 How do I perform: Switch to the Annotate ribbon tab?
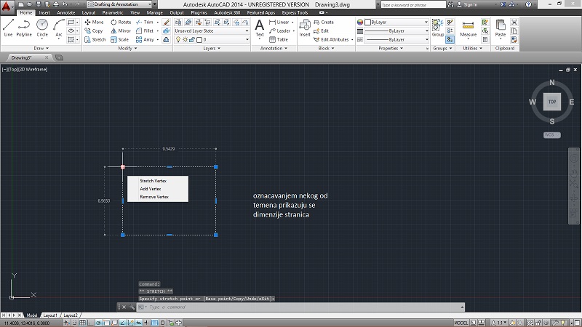(65, 12)
